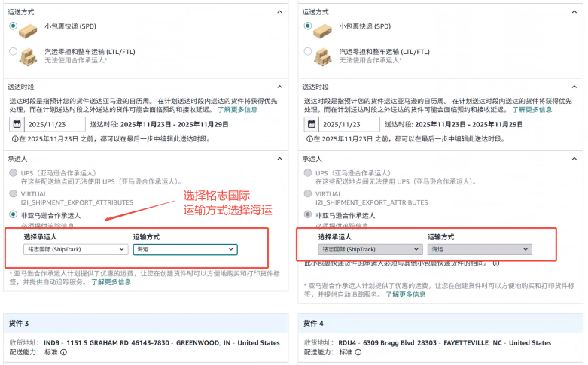The image size is (588, 365).
Task: Collapse 送达时段 section in left panel
Action: pyautogui.click(x=280, y=87)
